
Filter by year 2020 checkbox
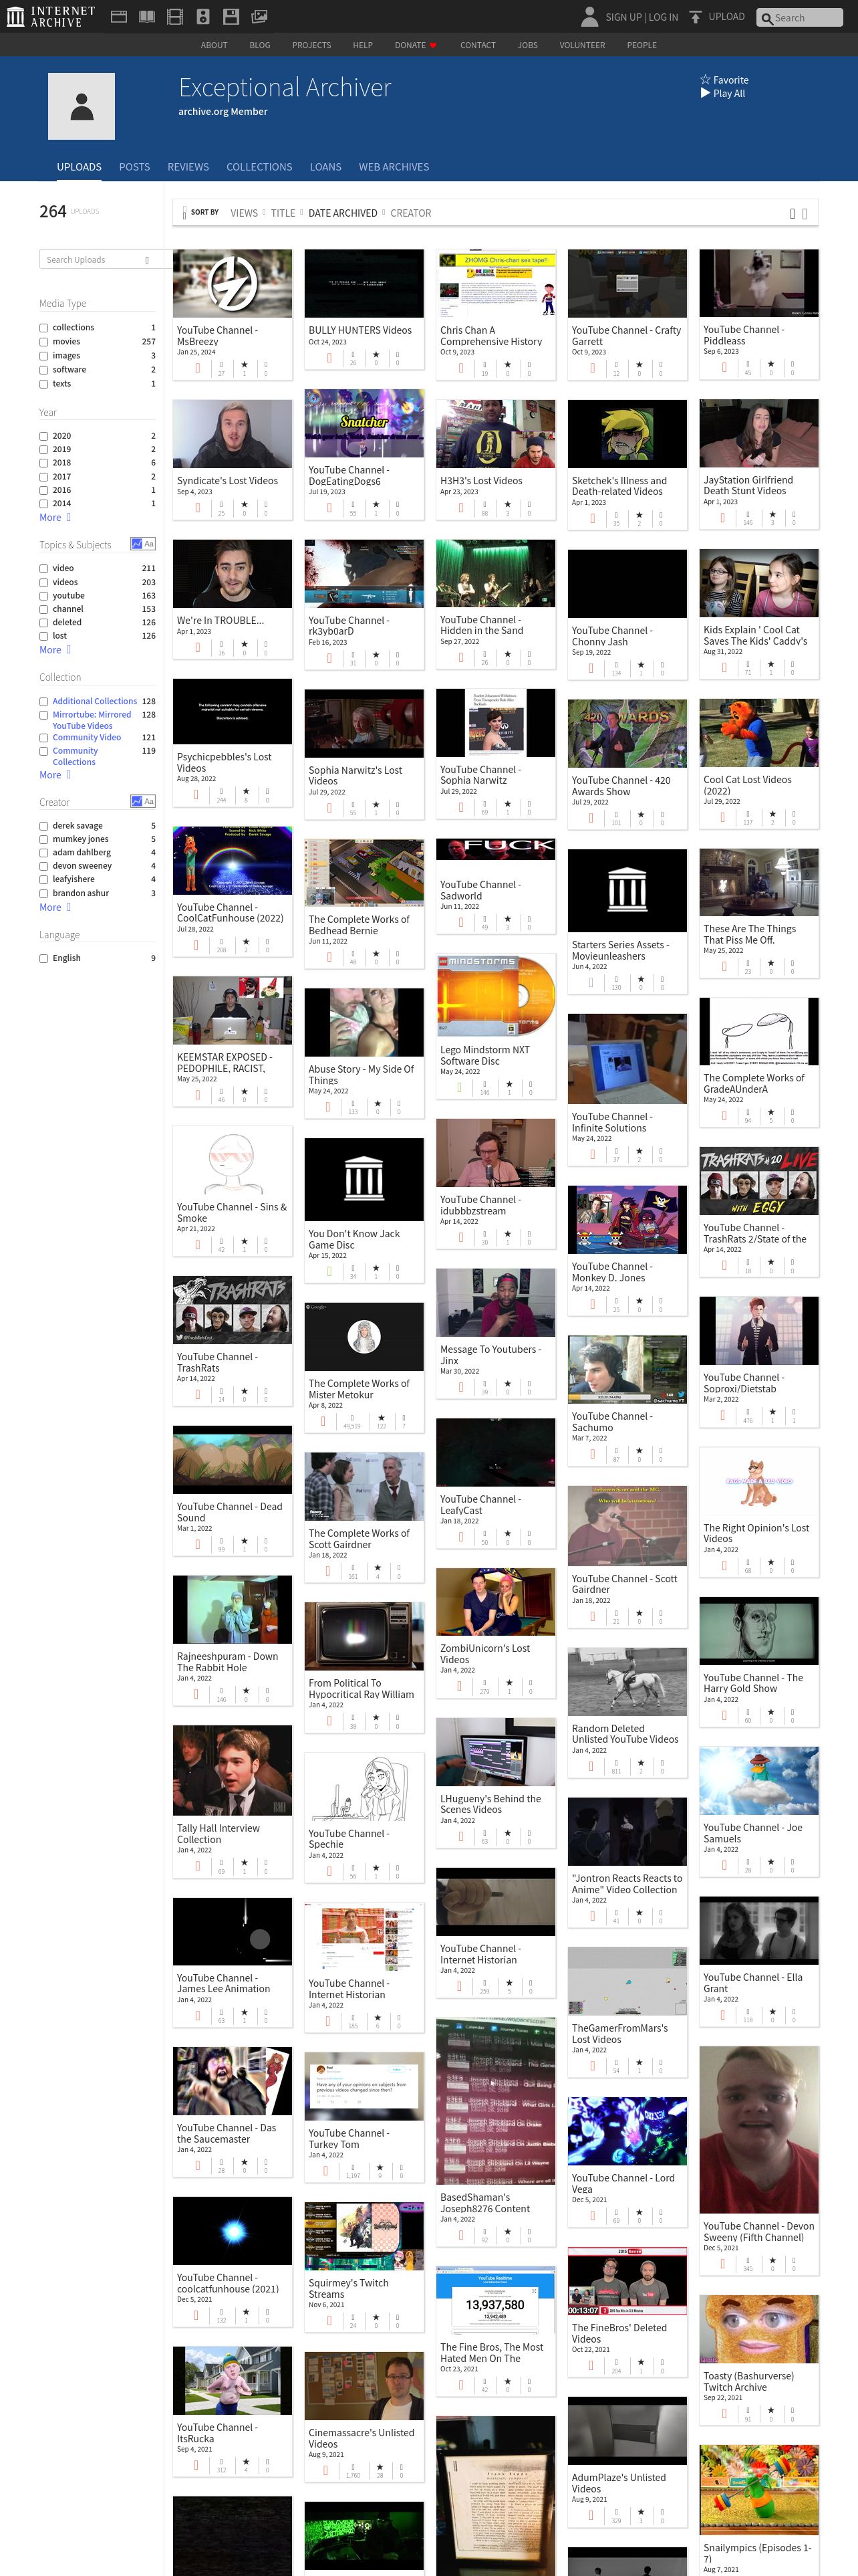pyautogui.click(x=44, y=436)
